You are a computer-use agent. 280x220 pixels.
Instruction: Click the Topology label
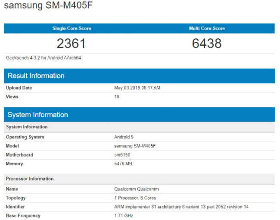[16, 198]
